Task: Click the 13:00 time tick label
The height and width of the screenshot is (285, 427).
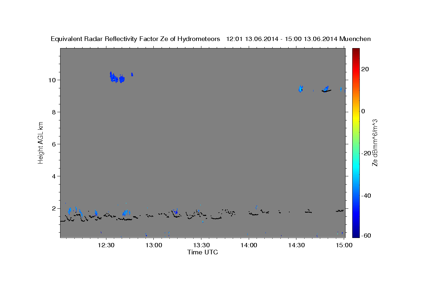Action: point(153,245)
